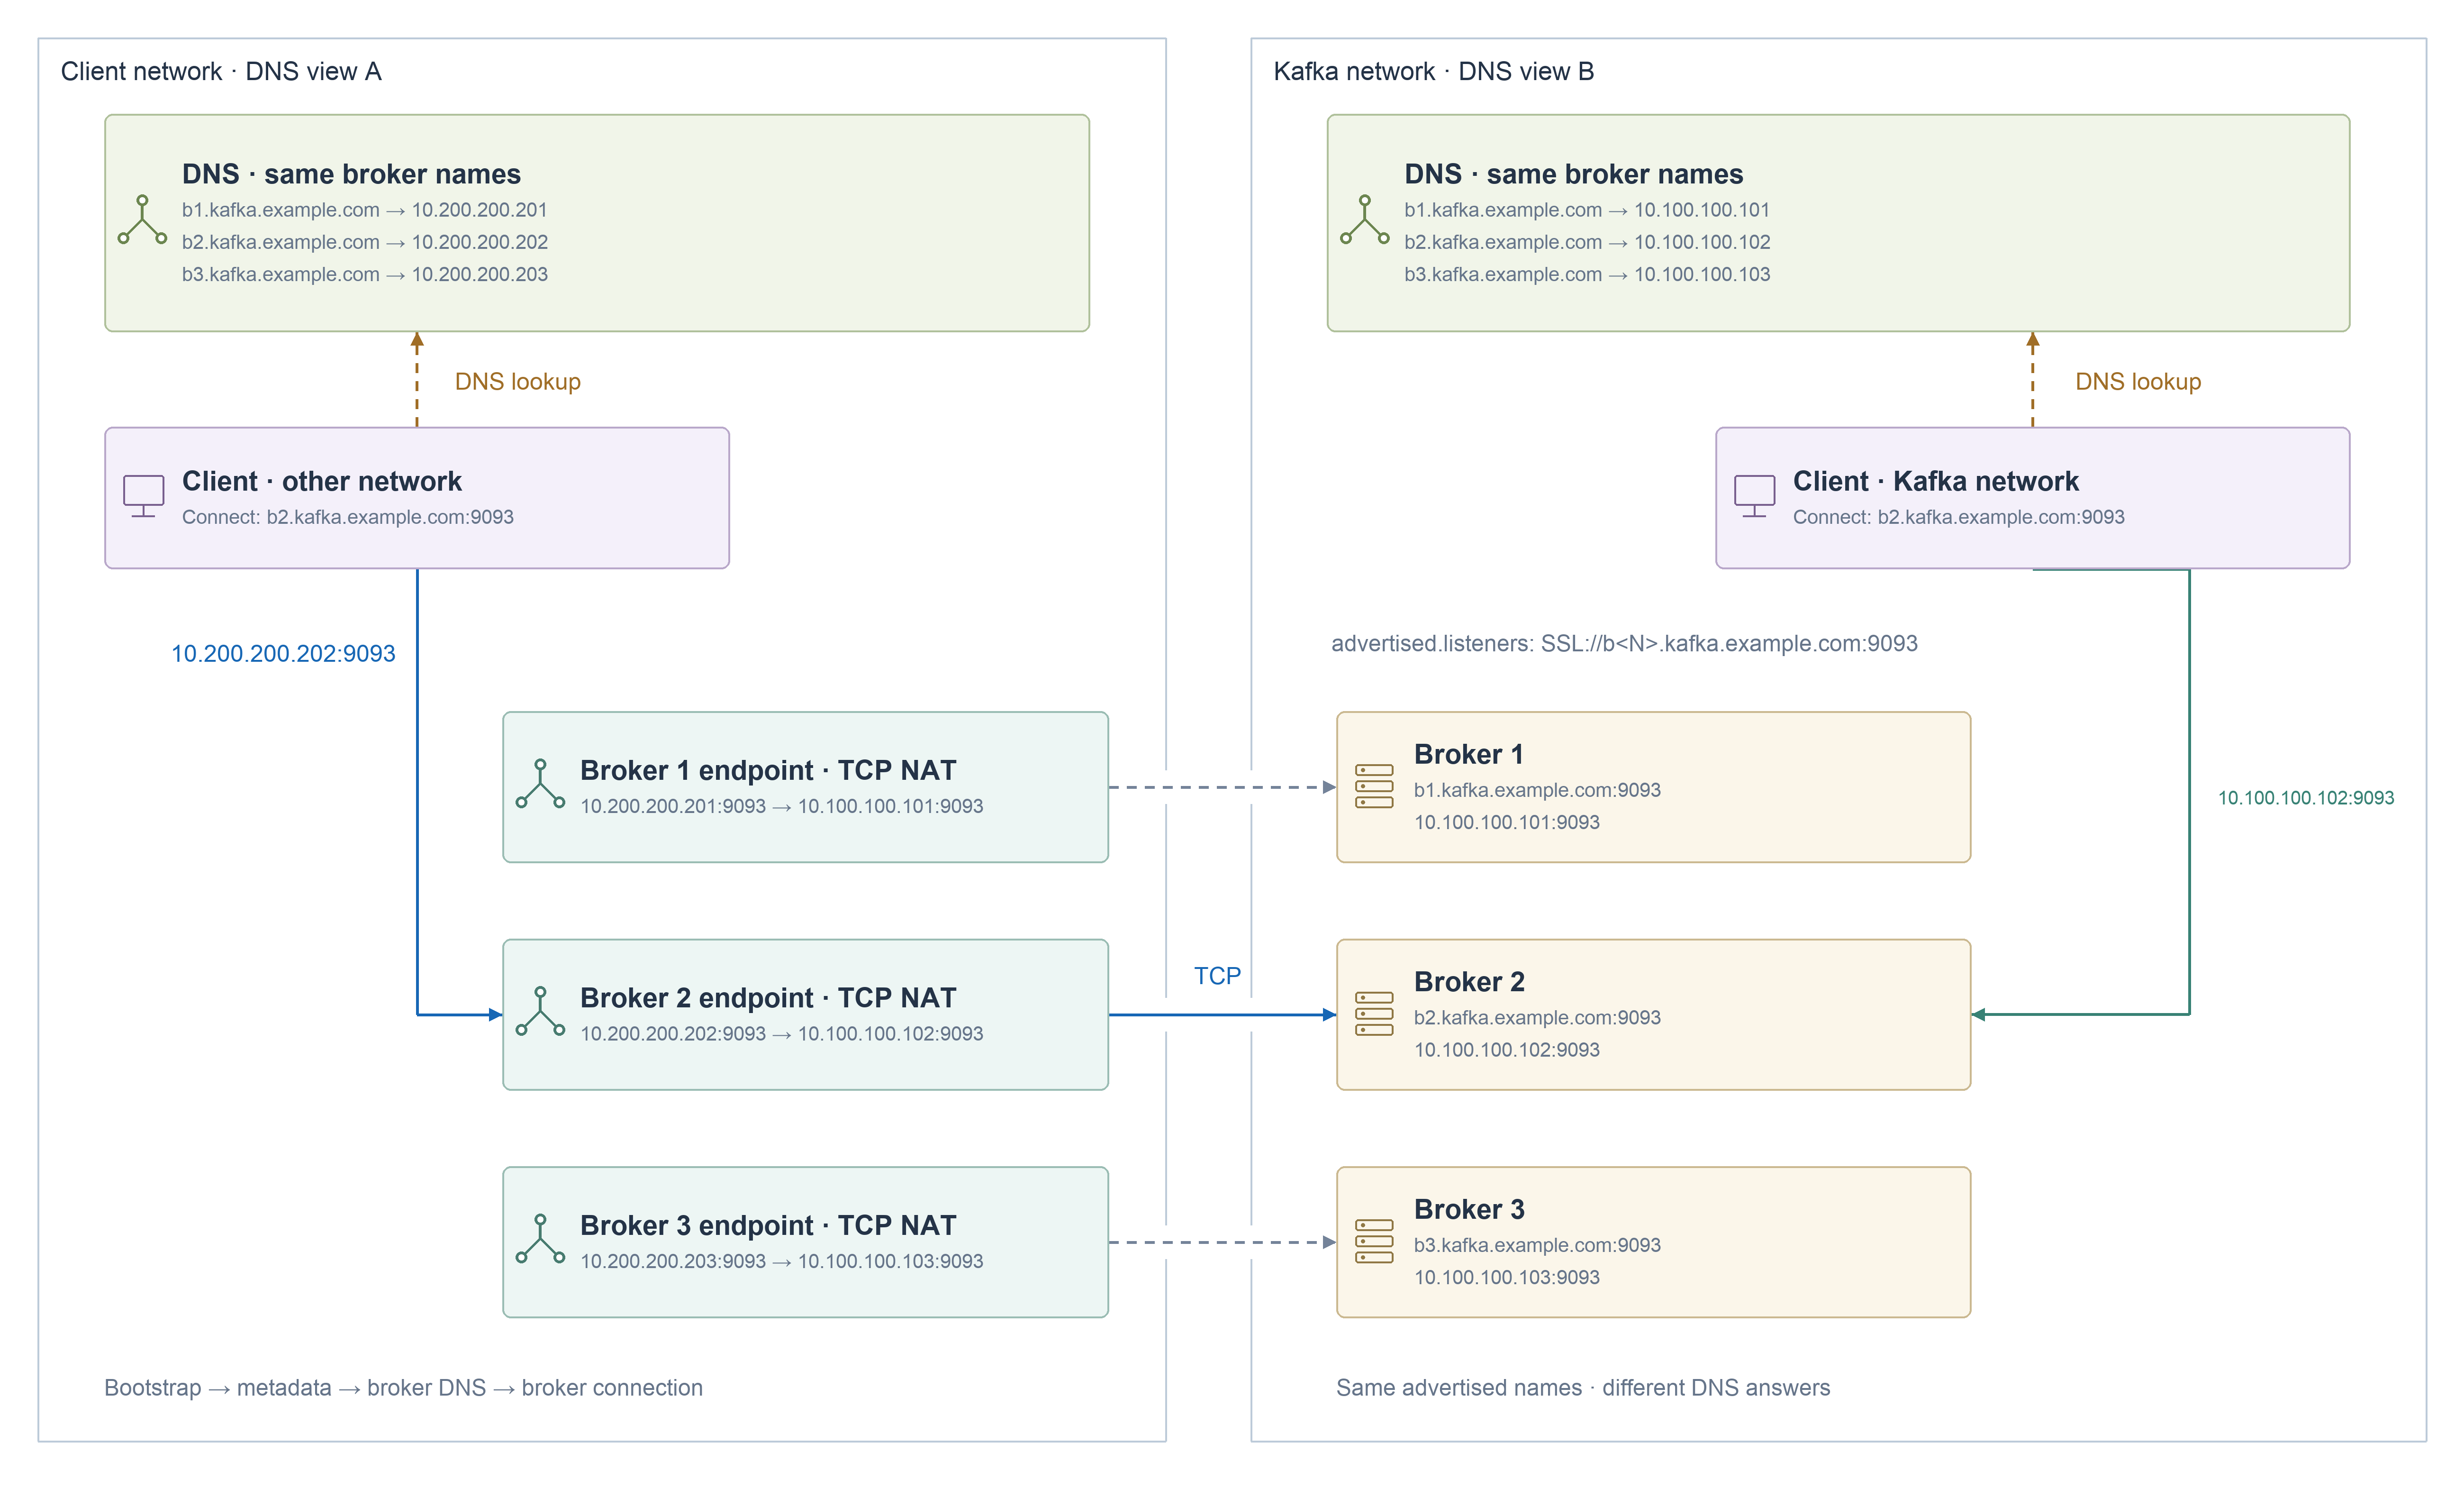2464x1498 pixels.
Task: Click the blue 'TCP' arrow label
Action: tap(1217, 976)
